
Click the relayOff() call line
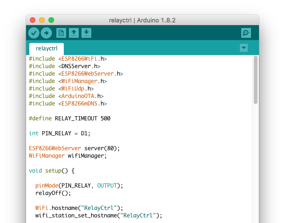pyautogui.click(x=53, y=193)
